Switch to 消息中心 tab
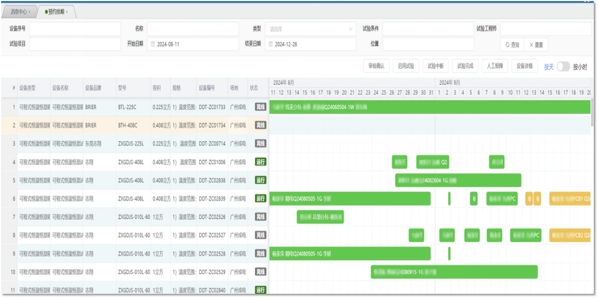 coord(19,12)
